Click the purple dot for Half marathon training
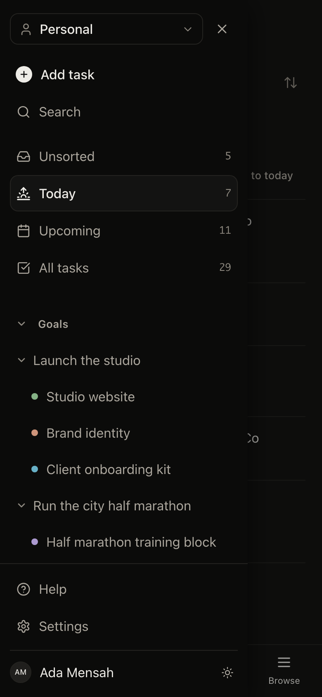Viewport: 322px width, 697px height. [35, 542]
